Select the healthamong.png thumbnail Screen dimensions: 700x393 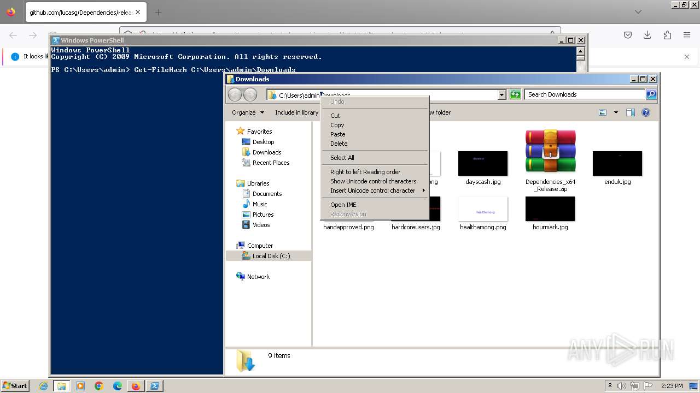point(483,209)
